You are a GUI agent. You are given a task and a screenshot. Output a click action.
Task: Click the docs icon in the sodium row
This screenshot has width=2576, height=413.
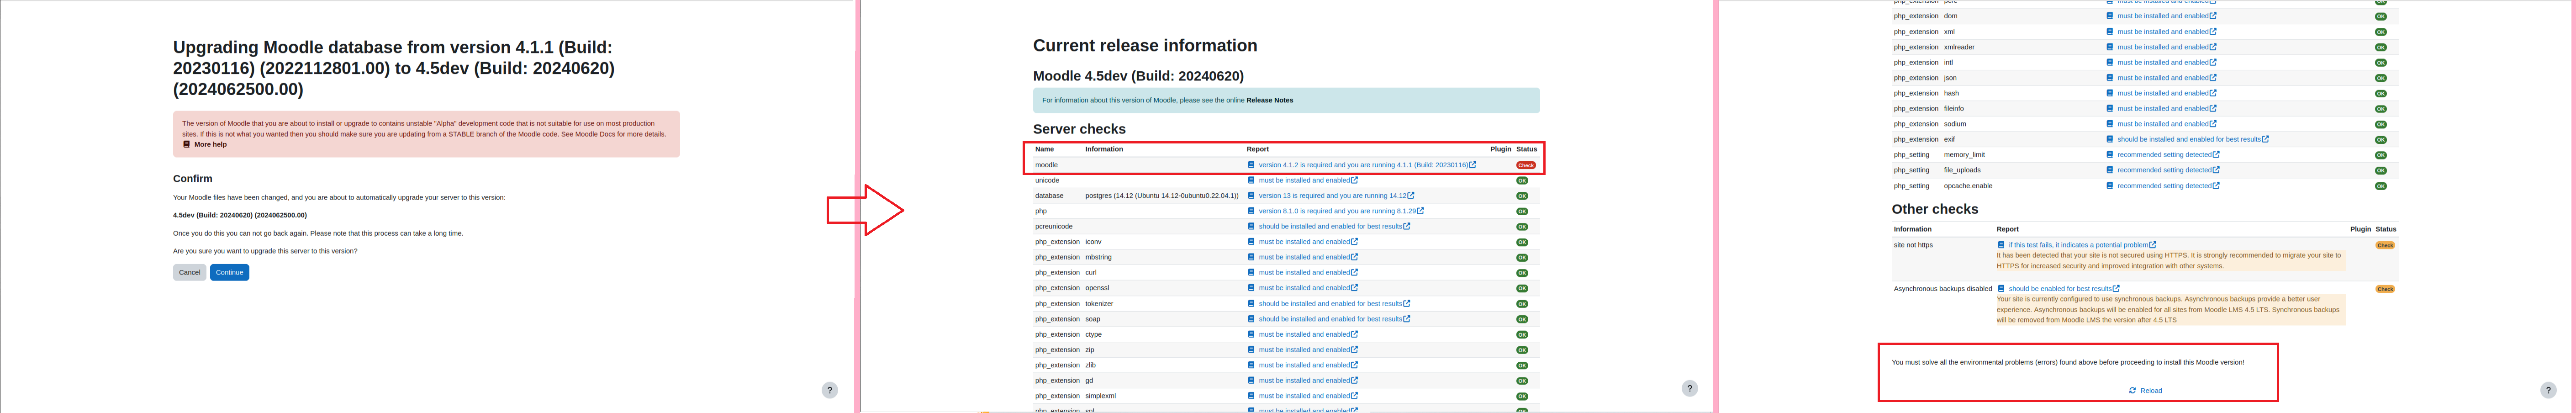click(x=2110, y=124)
